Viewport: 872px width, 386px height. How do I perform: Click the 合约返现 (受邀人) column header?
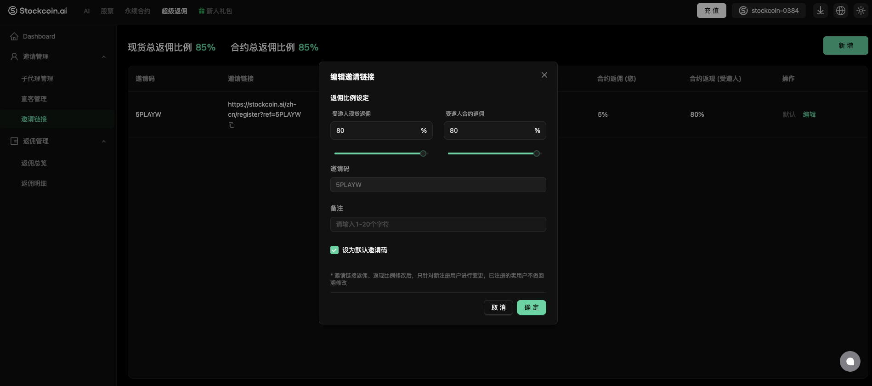pyautogui.click(x=715, y=79)
